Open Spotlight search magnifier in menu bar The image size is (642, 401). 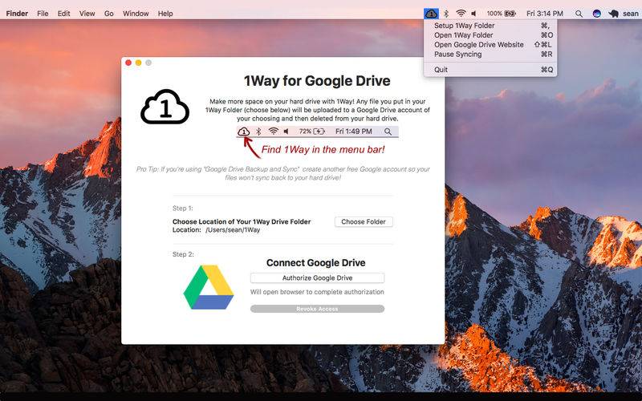(579, 14)
